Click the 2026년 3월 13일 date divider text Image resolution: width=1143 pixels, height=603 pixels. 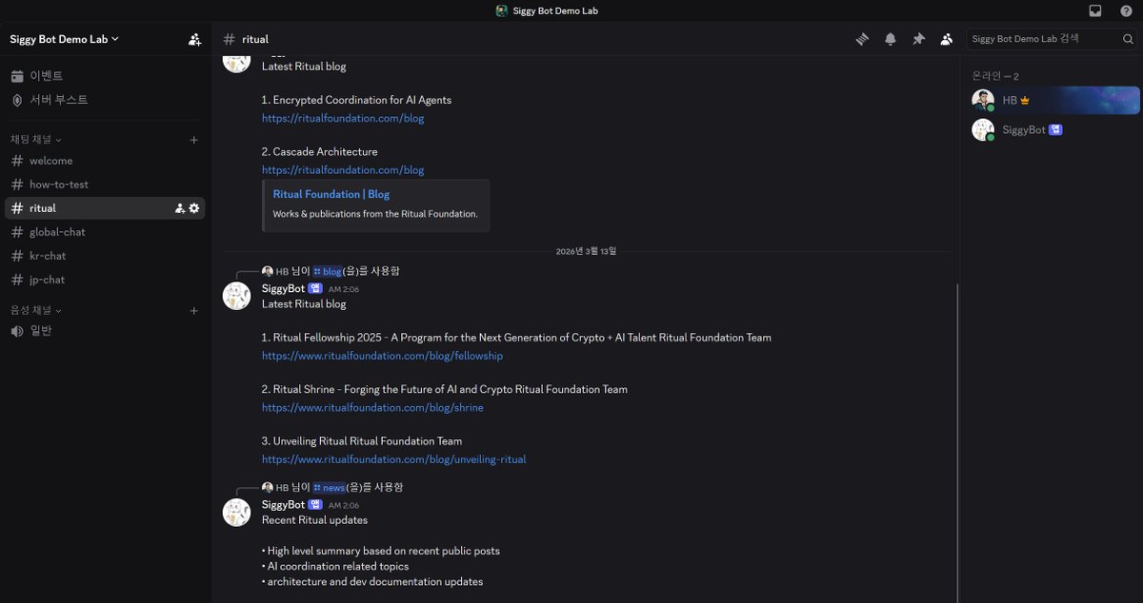pyautogui.click(x=587, y=251)
